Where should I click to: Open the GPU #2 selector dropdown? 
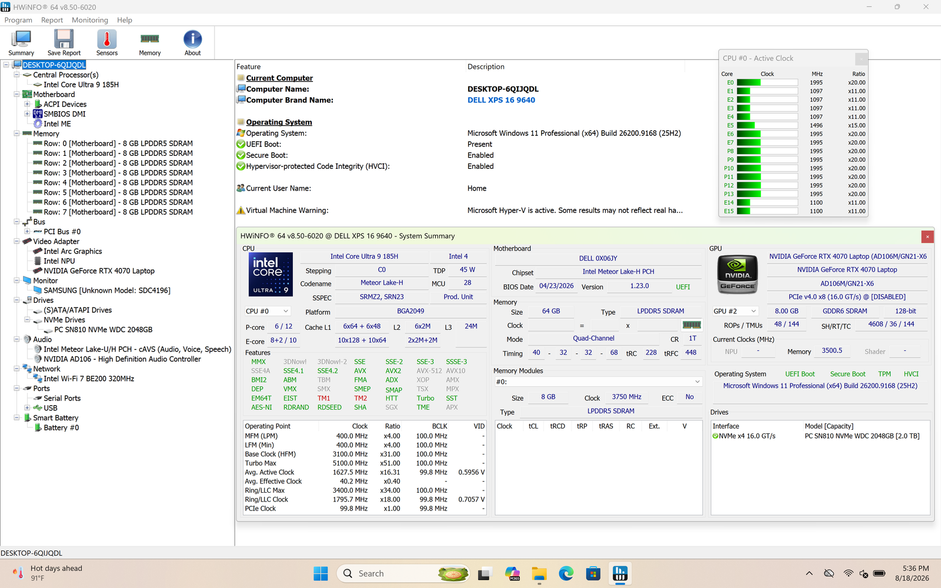tap(735, 311)
